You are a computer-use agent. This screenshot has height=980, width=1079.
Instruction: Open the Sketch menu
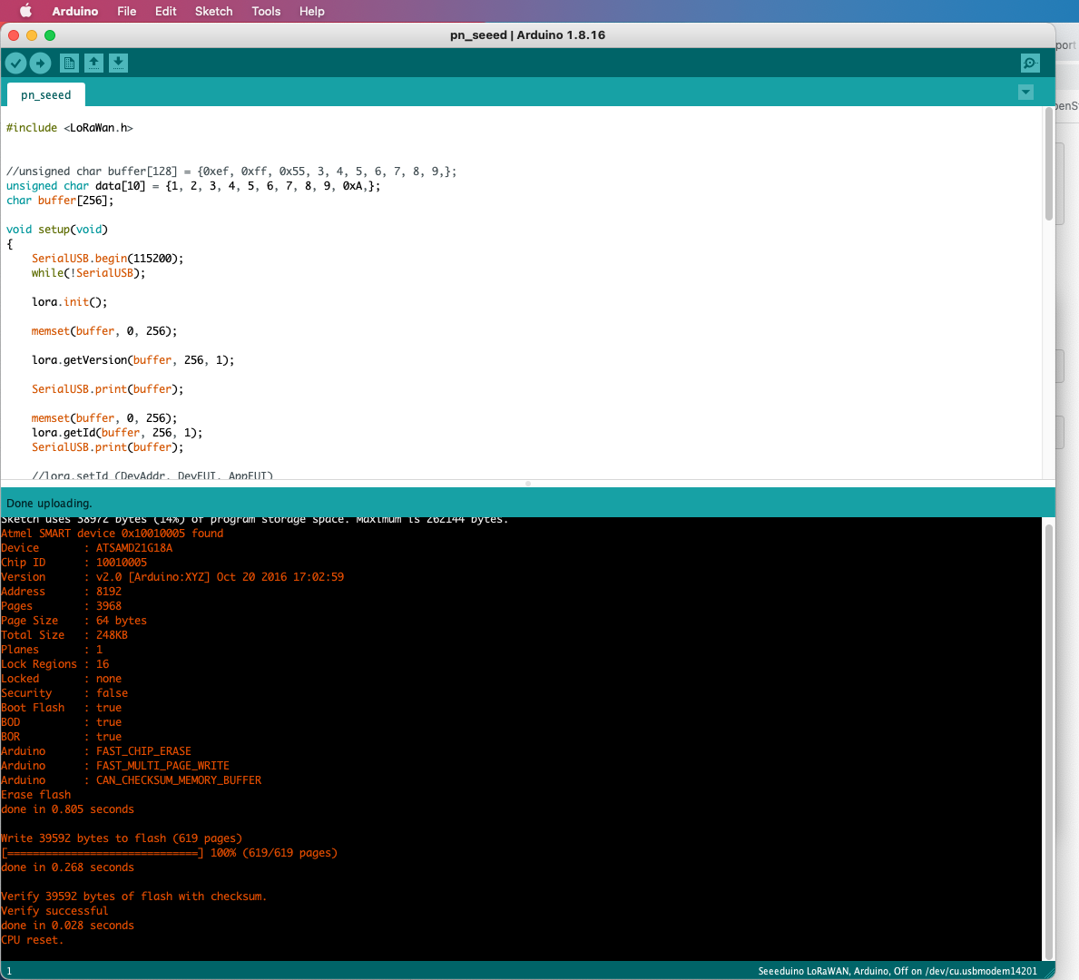213,11
